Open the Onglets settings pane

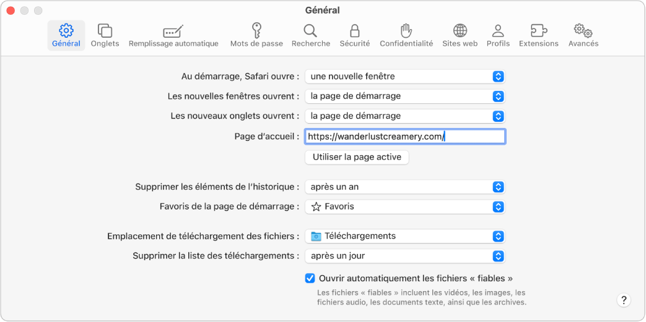105,35
